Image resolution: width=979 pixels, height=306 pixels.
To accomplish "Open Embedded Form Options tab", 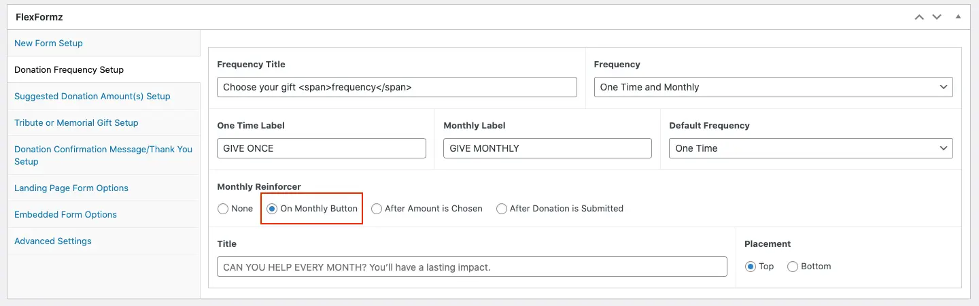I will 65,214.
